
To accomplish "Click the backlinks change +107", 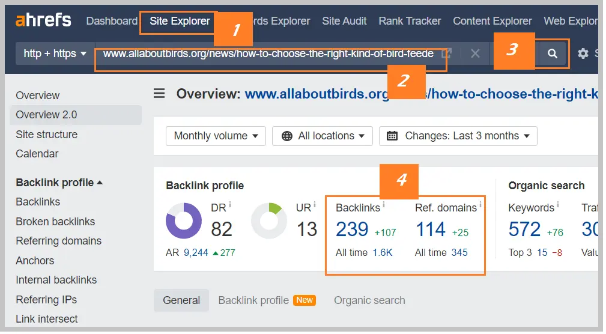I will tap(386, 232).
